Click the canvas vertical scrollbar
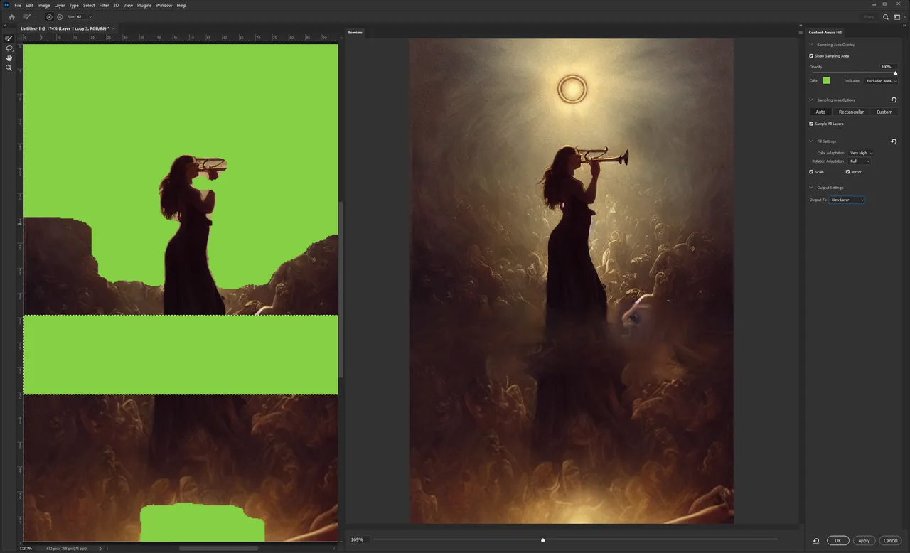Viewport: 910px width, 553px height. coord(341,289)
